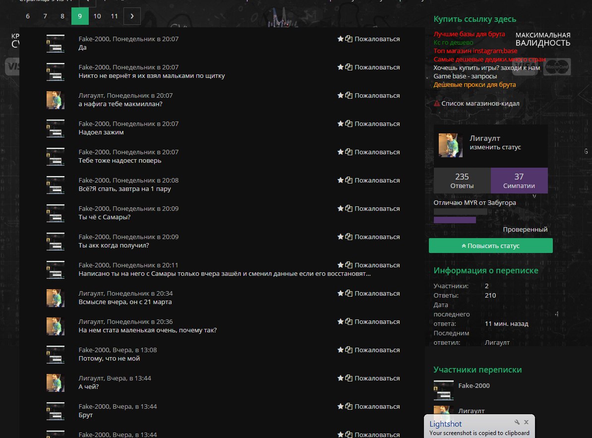Open page 11 of the conversation
This screenshot has height=438, width=592.
point(115,16)
